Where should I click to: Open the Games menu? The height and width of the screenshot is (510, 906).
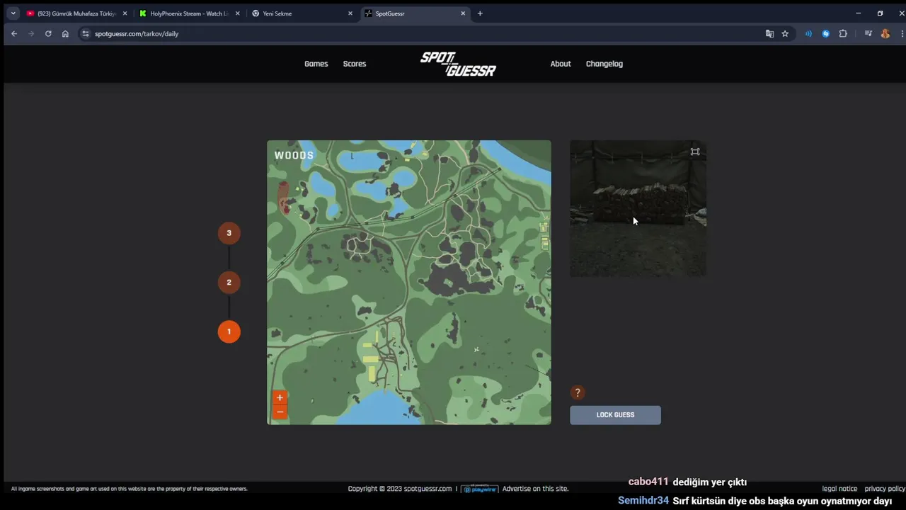(x=316, y=64)
